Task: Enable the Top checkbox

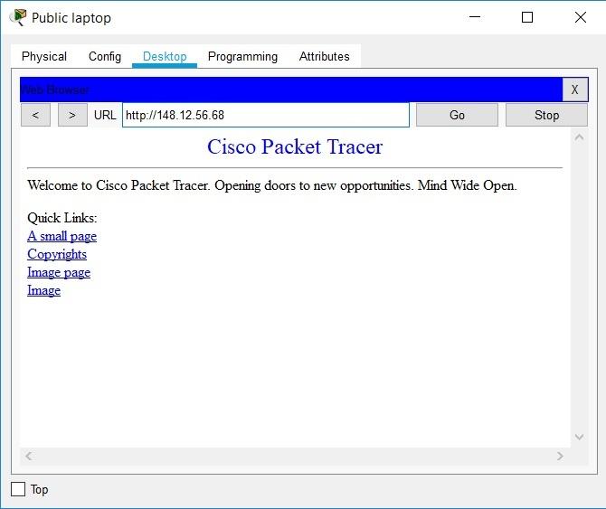Action: pyautogui.click(x=18, y=489)
